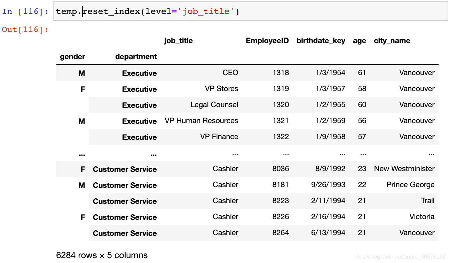449x263 pixels.
Task: Click birthdate 6/13/1994
Action: [x=328, y=233]
